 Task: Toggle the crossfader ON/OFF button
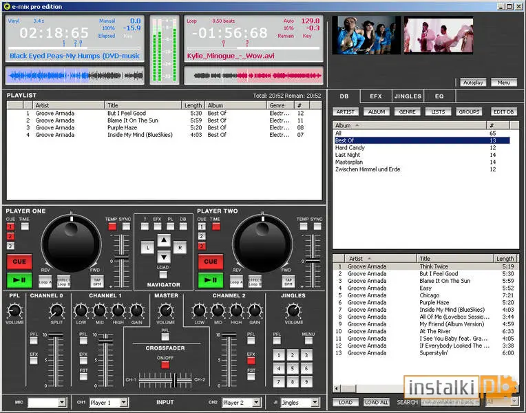coord(165,365)
